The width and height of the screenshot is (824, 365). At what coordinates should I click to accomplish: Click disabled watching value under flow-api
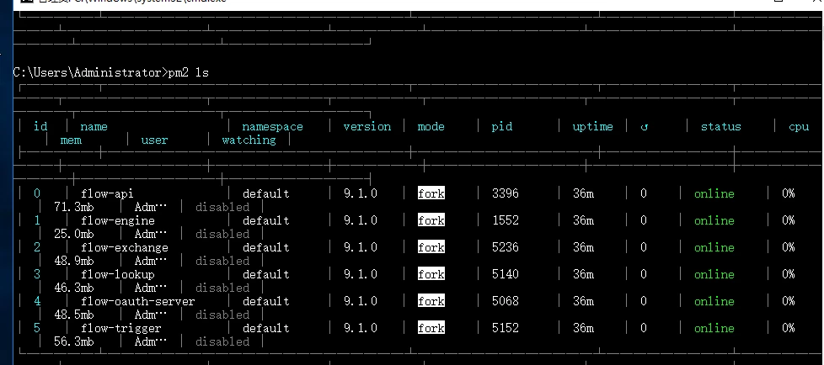point(222,207)
